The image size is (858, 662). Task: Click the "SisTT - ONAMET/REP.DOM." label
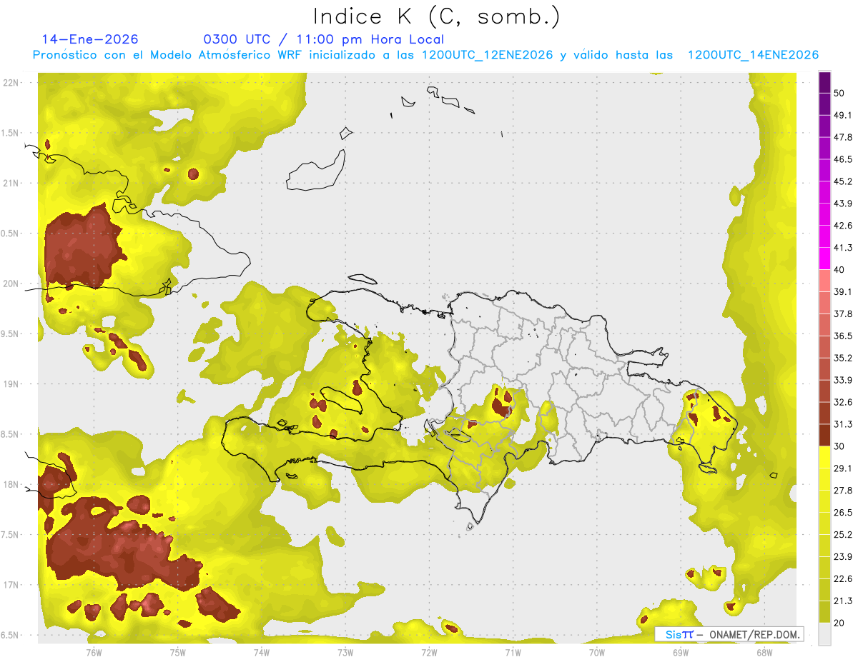point(730,634)
